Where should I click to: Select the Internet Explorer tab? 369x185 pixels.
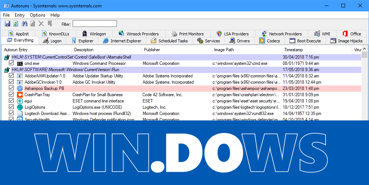pos(122,41)
